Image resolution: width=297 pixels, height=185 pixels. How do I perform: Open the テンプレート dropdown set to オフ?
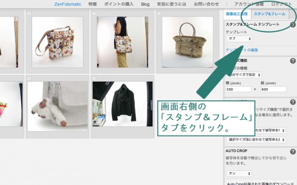(x=239, y=39)
